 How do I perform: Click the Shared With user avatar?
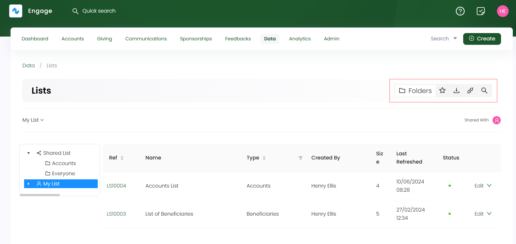click(497, 120)
